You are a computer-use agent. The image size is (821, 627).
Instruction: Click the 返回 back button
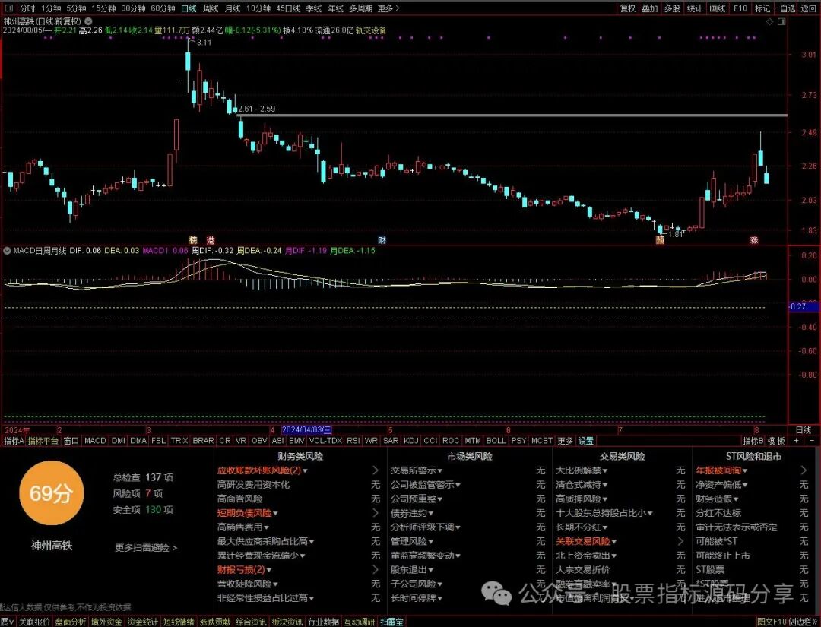(x=808, y=8)
